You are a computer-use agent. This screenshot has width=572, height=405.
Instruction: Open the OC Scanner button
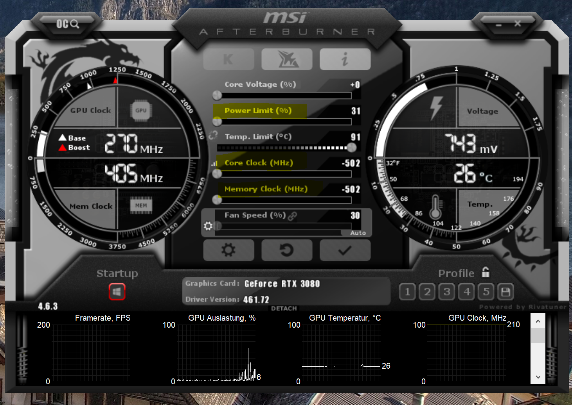click(68, 24)
